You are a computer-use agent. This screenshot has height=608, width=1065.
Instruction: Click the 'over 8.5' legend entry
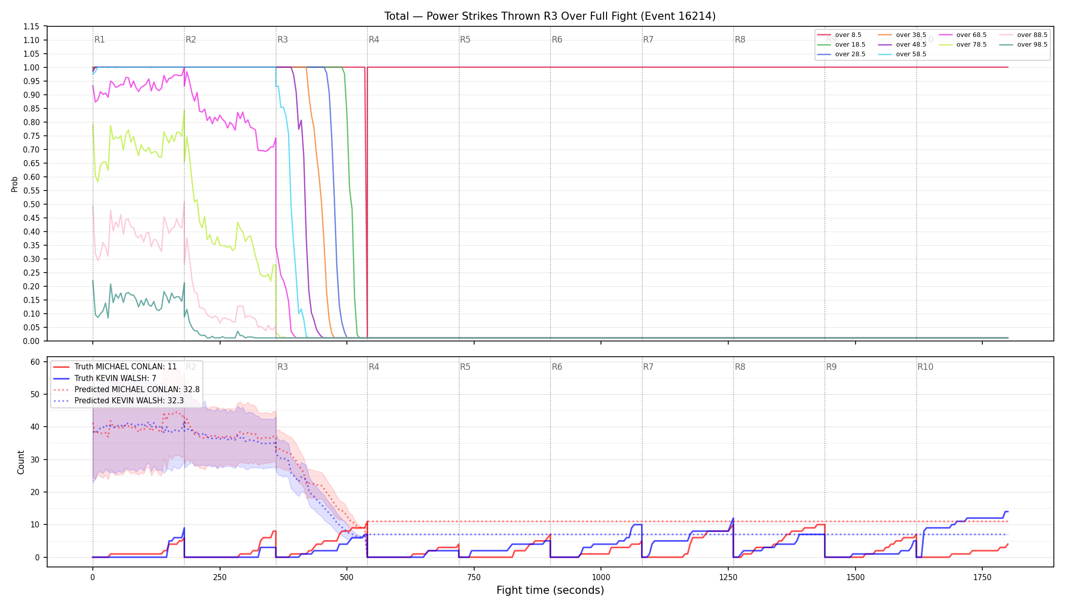pos(839,35)
